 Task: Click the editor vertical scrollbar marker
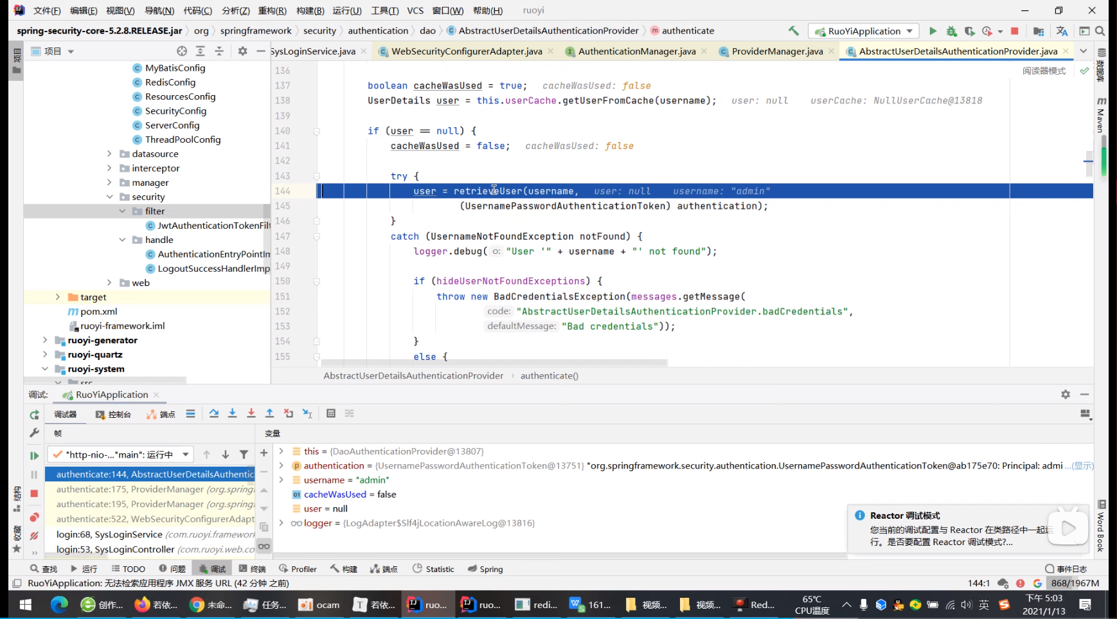tap(1088, 161)
